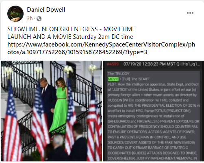Click the red #4599 post number

[x=113, y=64]
